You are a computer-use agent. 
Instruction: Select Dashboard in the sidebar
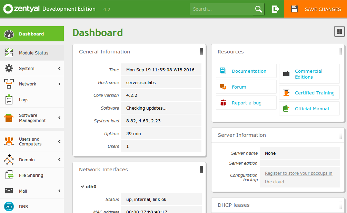pos(32,34)
